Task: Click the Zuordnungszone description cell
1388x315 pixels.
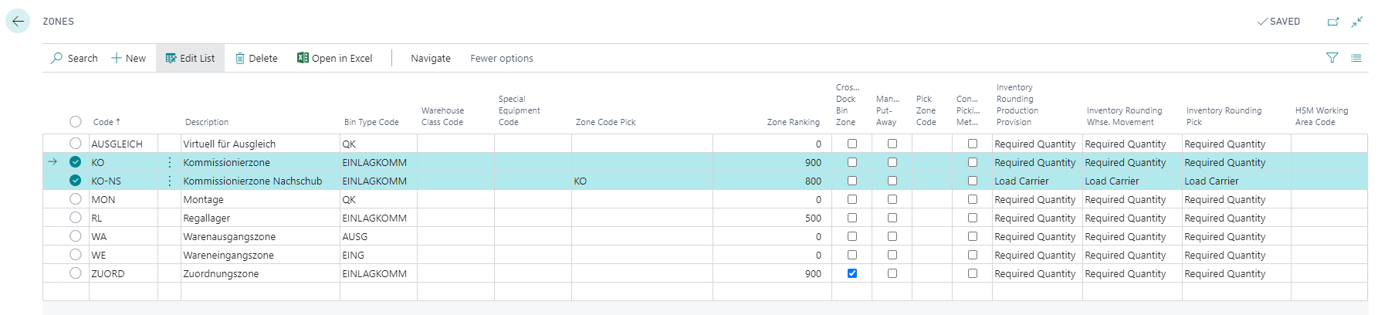Action: pyautogui.click(x=260, y=273)
